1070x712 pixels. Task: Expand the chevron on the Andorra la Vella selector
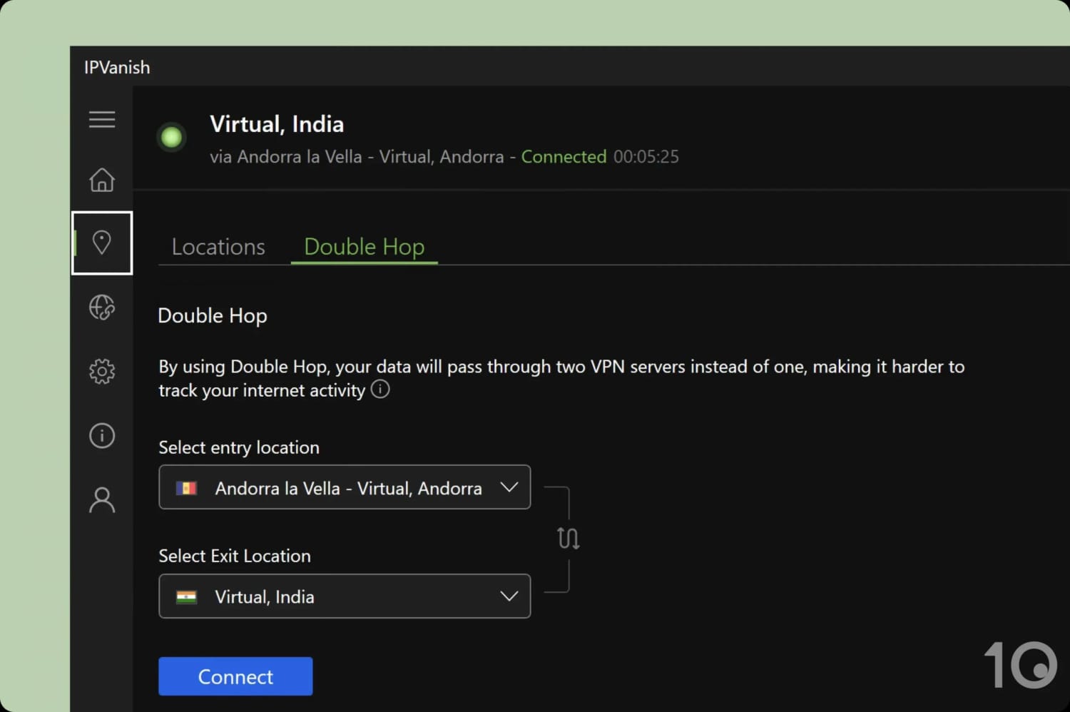pyautogui.click(x=509, y=487)
